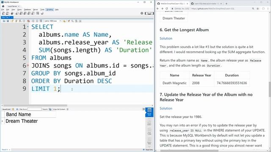Toggle the bottom output panel
The height and width of the screenshot is (152, 271).
(149, 13)
